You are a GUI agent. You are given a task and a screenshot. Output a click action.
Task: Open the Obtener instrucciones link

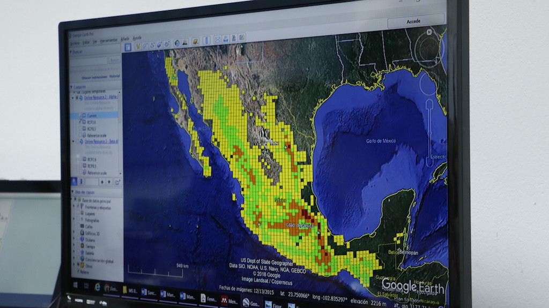pos(94,77)
